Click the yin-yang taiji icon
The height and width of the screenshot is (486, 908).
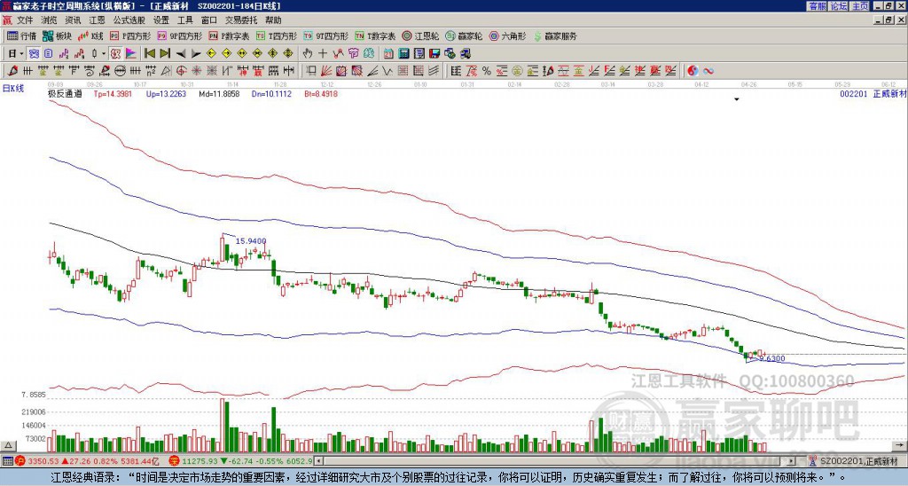point(693,71)
